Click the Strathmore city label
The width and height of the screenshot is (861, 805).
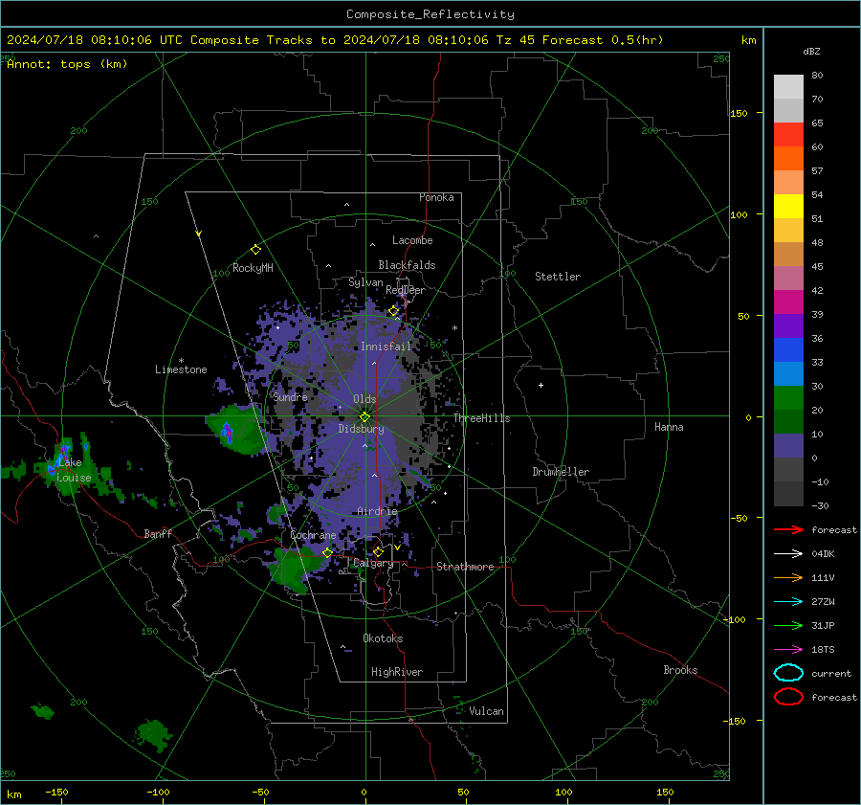[x=465, y=567]
